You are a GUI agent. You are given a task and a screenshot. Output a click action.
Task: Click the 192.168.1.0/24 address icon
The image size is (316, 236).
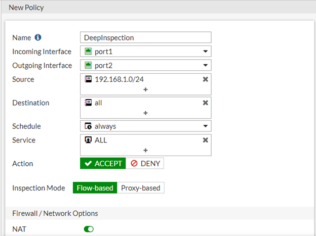tap(88, 79)
